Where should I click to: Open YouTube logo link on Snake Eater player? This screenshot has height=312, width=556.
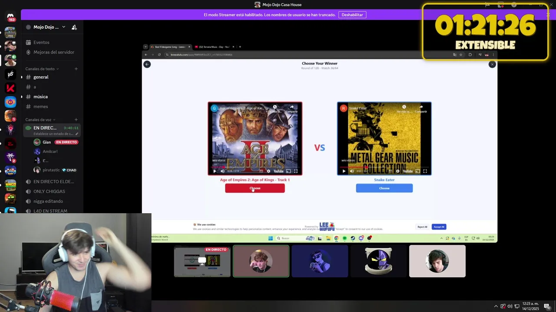tap(408, 171)
